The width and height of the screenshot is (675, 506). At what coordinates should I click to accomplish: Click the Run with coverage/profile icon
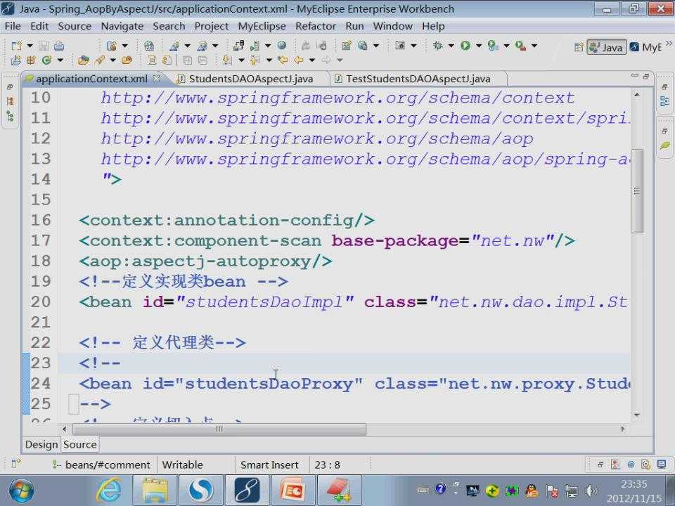(x=520, y=45)
